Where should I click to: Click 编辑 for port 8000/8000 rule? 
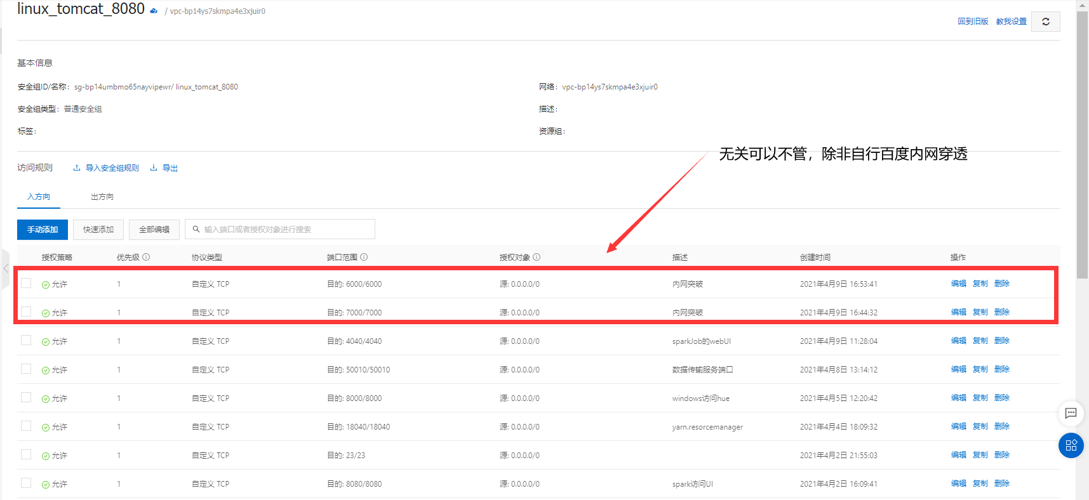tap(959, 398)
